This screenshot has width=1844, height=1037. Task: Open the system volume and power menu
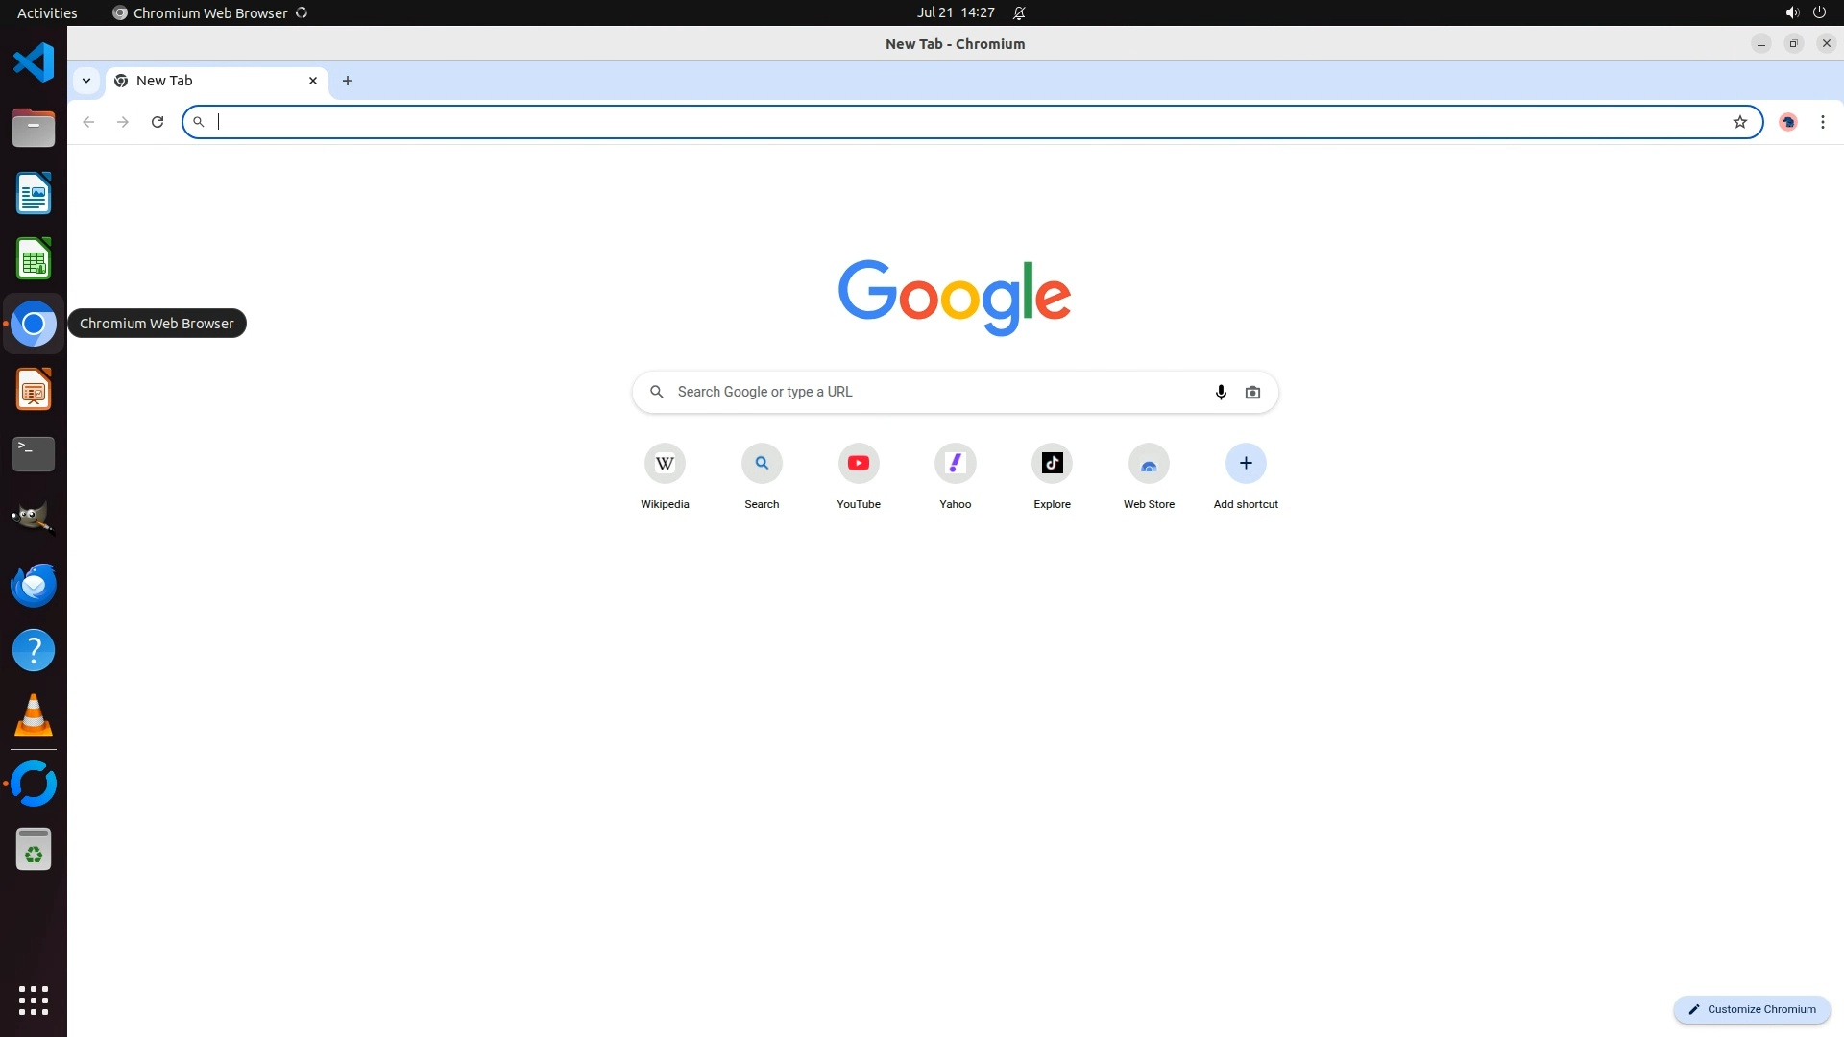pos(1805,12)
